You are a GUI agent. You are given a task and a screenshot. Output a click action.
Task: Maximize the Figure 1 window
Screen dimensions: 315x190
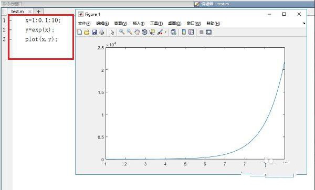pos(284,14)
